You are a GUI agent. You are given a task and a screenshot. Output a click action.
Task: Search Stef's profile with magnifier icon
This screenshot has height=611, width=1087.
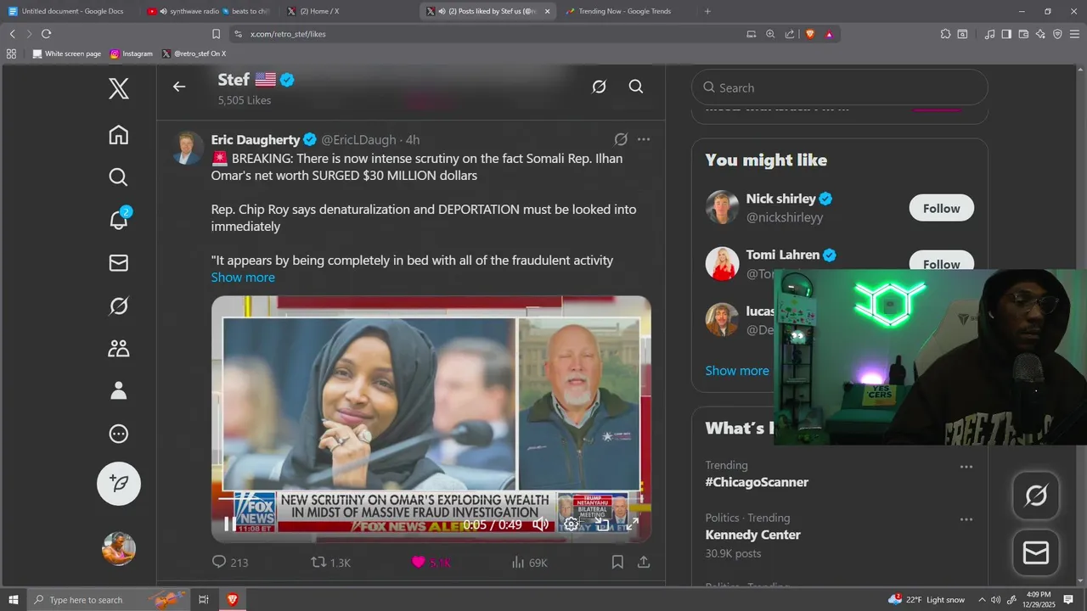[x=636, y=87]
